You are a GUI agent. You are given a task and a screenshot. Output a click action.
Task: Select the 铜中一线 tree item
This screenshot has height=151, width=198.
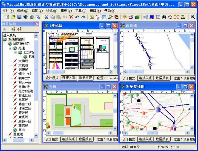click(x=25, y=74)
